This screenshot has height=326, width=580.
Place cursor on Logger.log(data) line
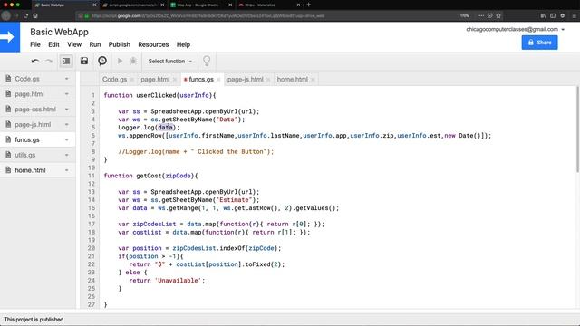[149, 128]
